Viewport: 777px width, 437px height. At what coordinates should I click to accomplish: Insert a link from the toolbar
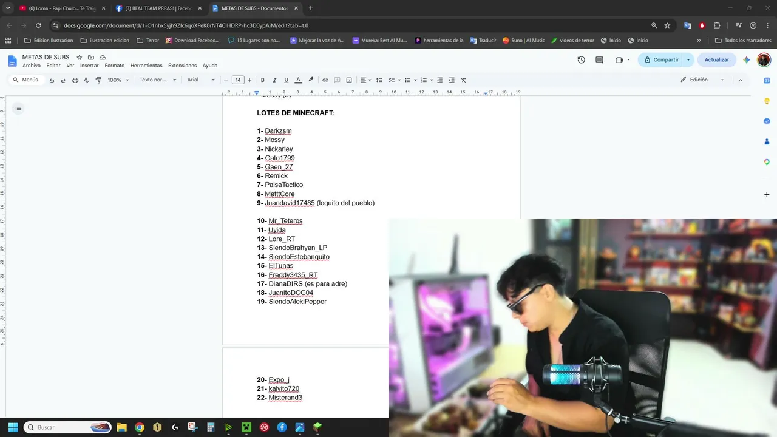(x=325, y=80)
